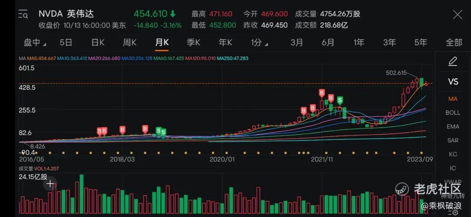Toggle the BOLL indicator

pyautogui.click(x=453, y=112)
